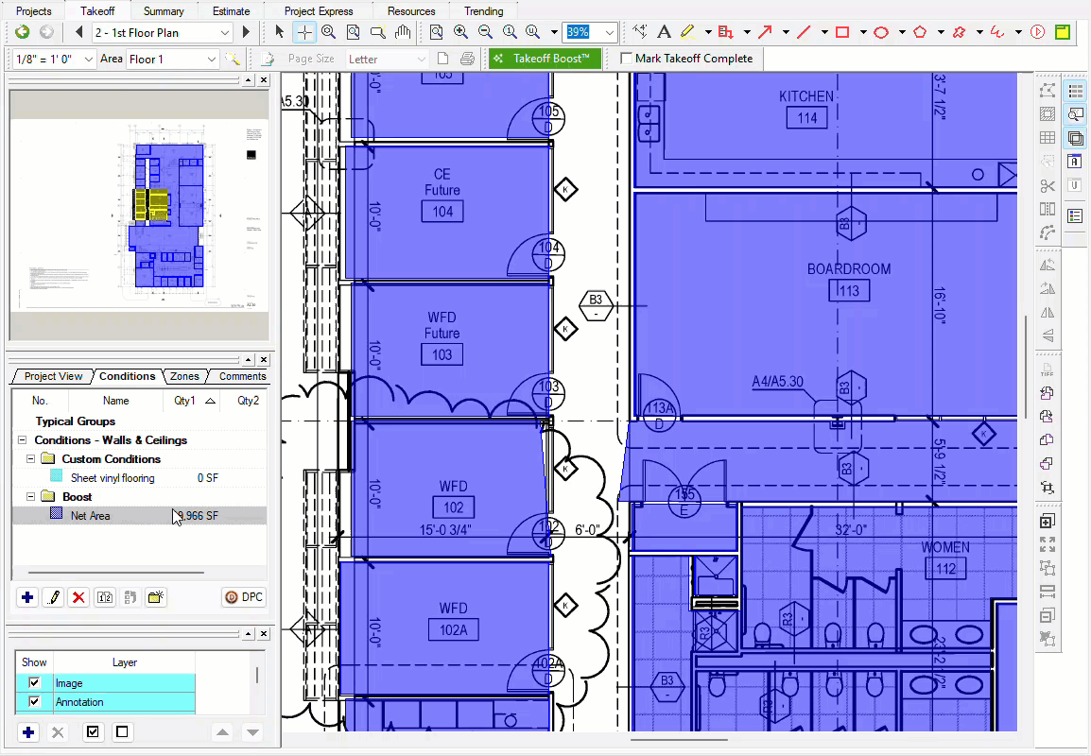Open the Projects menu tab
This screenshot has width=1091, height=756.
click(33, 11)
